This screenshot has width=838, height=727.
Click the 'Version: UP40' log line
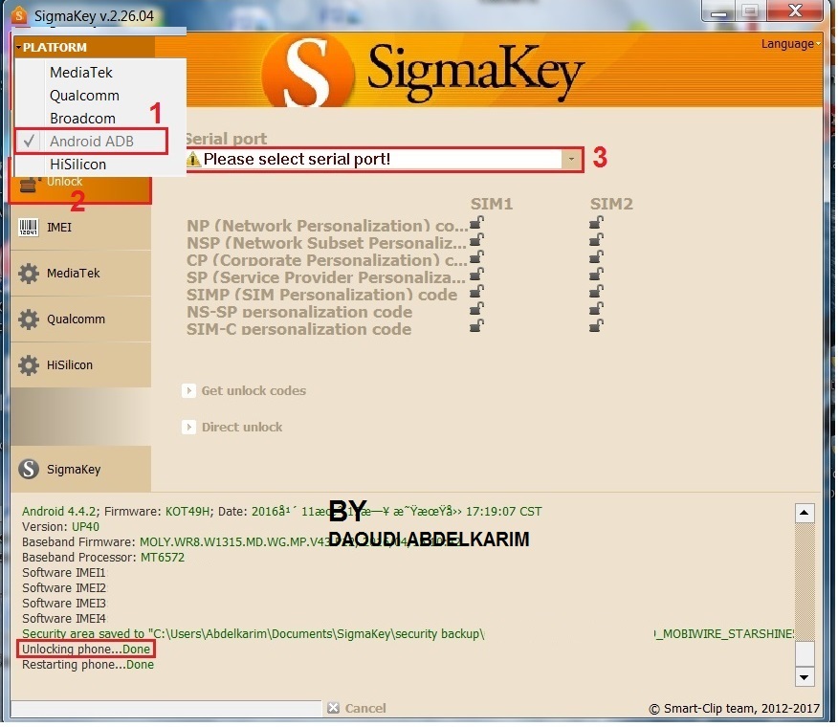point(60,527)
